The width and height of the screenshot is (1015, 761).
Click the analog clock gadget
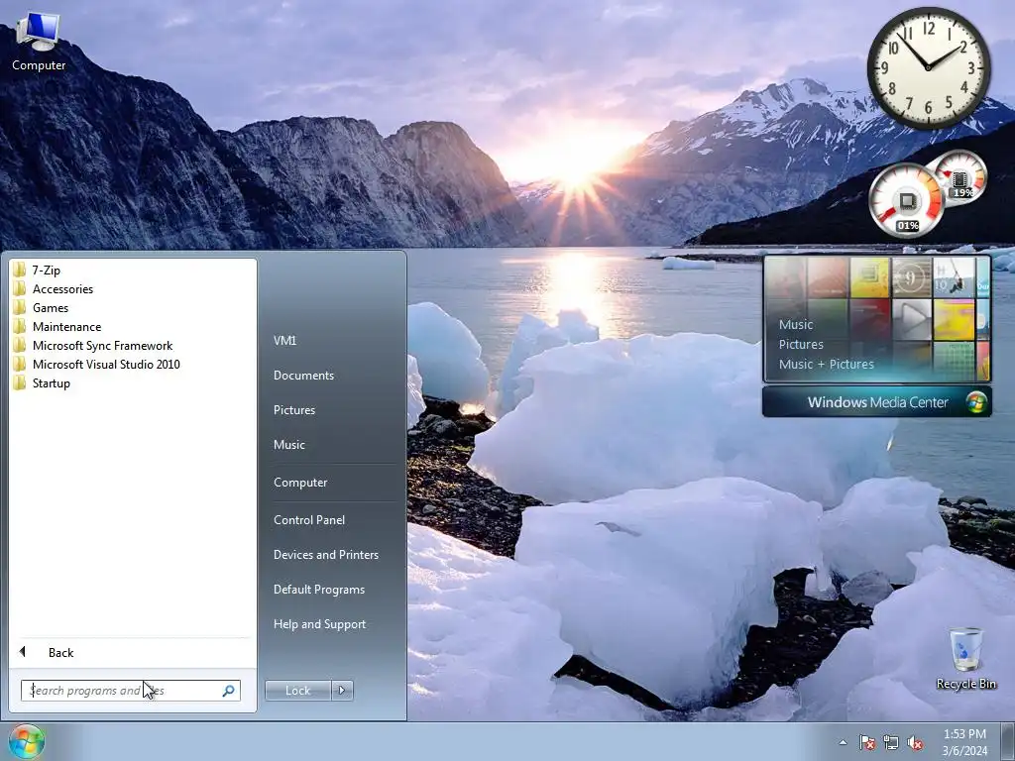[x=928, y=67]
